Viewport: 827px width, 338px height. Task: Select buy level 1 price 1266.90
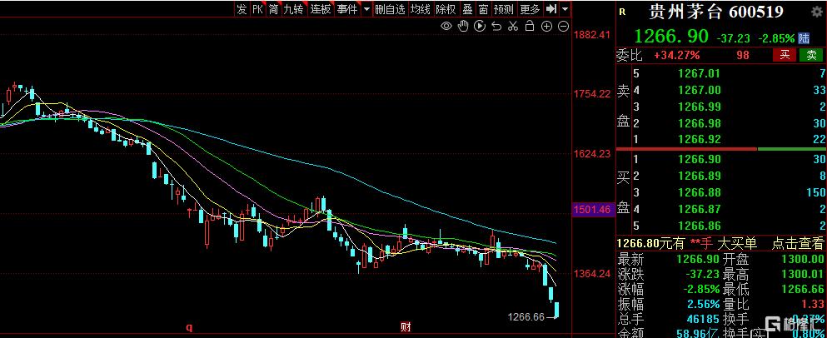[699, 159]
